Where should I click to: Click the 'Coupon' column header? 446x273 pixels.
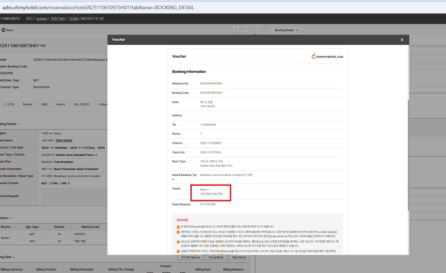pyautogui.click(x=166, y=266)
